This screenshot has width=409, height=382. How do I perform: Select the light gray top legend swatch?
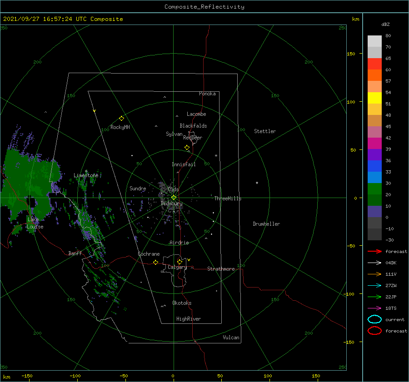coord(374,41)
